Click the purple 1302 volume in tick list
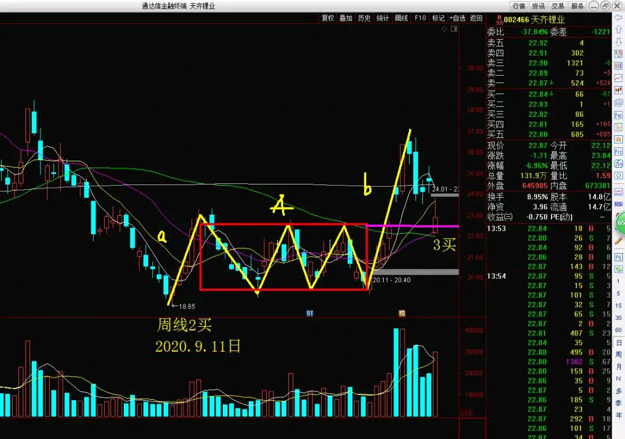Viewport: 625px width, 439px height. point(574,361)
